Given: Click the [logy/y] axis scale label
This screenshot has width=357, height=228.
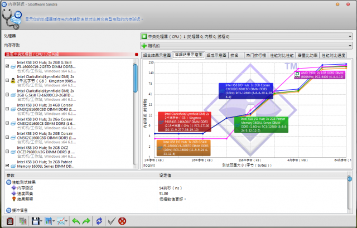Looking at the screenshot, I should [149, 166].
